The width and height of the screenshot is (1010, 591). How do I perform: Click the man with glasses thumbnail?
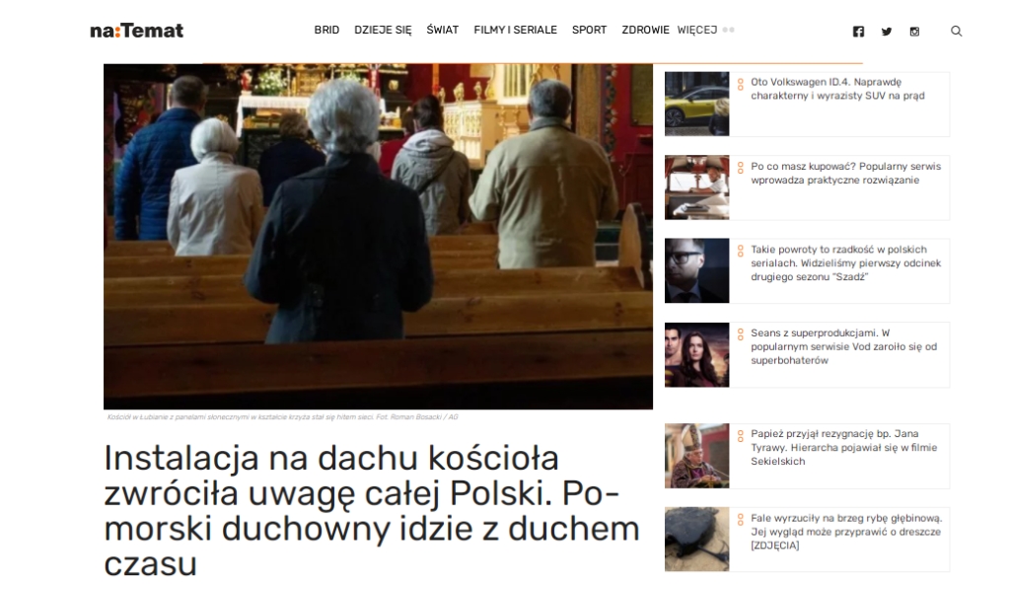coord(697,270)
